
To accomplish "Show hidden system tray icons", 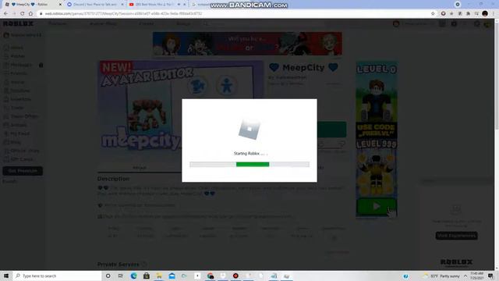I will [465, 276].
